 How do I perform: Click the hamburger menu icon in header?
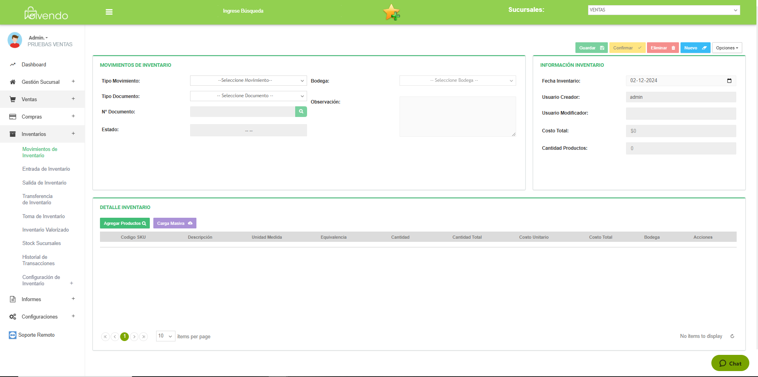tap(109, 12)
